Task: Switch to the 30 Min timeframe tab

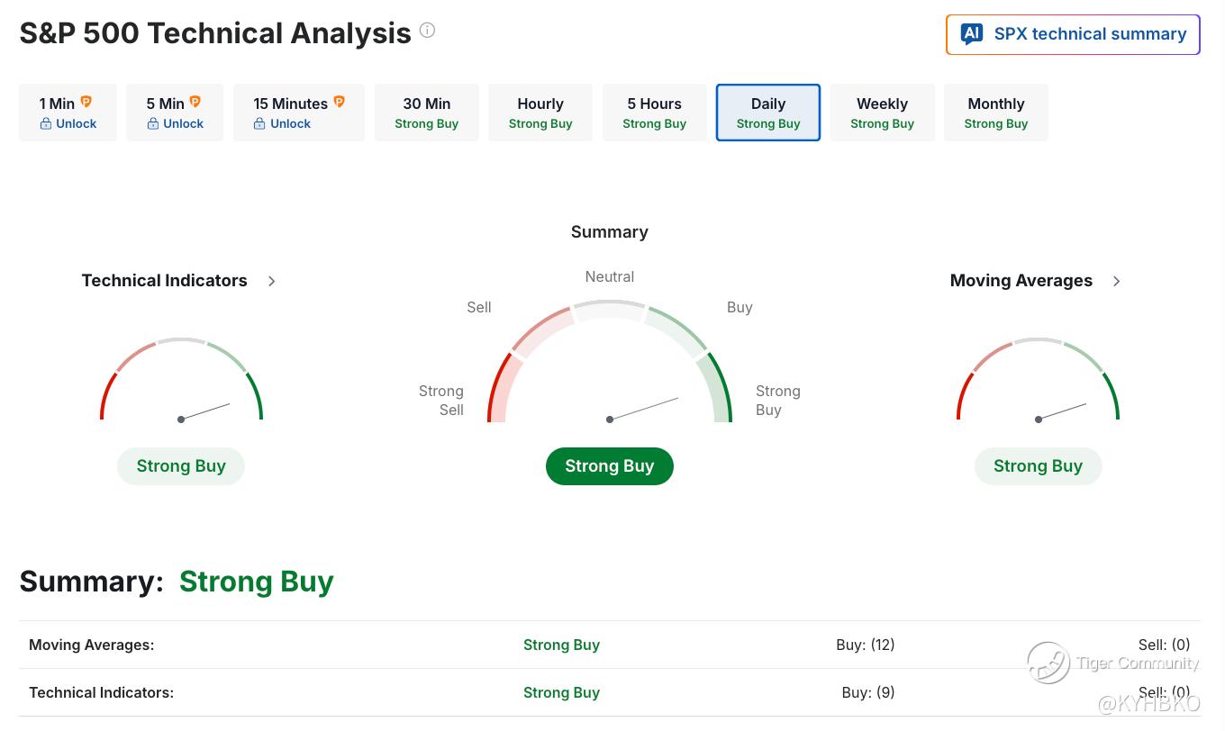Action: 426,113
